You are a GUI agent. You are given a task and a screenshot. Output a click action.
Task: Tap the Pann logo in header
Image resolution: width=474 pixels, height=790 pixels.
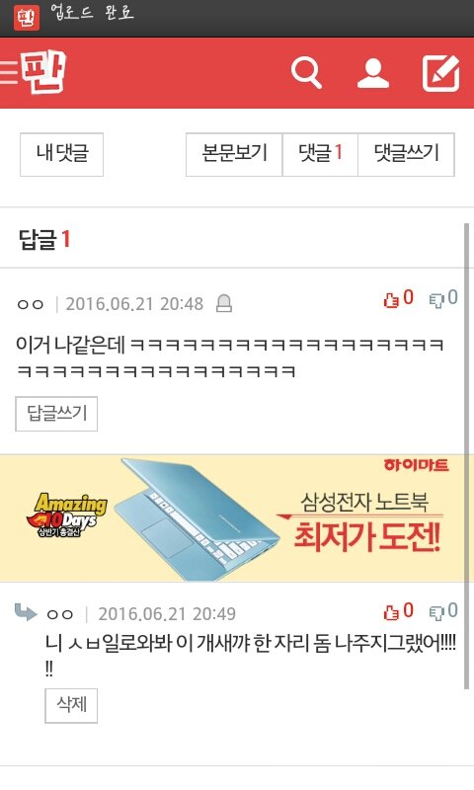point(43,72)
